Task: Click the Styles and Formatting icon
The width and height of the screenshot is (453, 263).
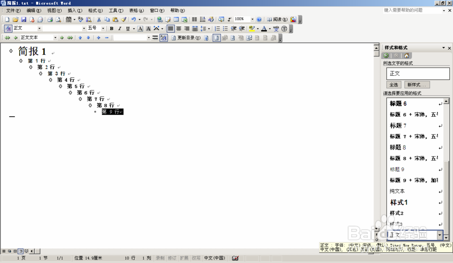Action: pos(8,29)
